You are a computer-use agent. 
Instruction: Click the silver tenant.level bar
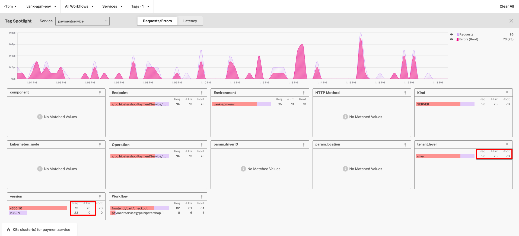445,156
